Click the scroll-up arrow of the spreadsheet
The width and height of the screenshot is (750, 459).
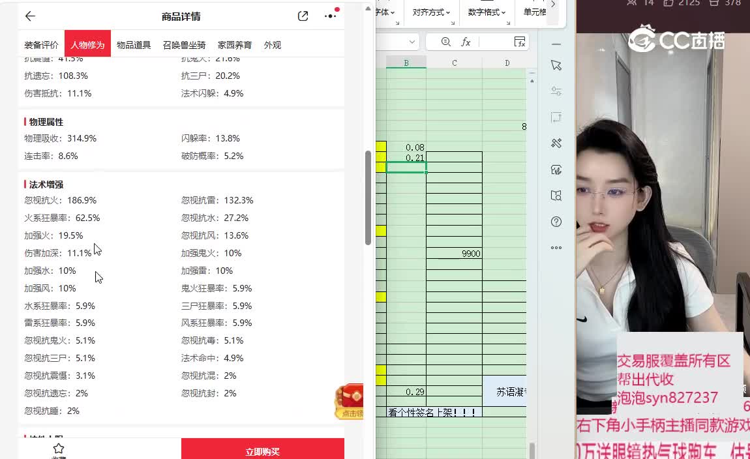(532, 81)
